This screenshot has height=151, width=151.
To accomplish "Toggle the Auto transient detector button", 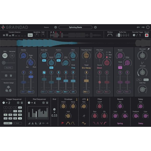I will tap(30, 35).
